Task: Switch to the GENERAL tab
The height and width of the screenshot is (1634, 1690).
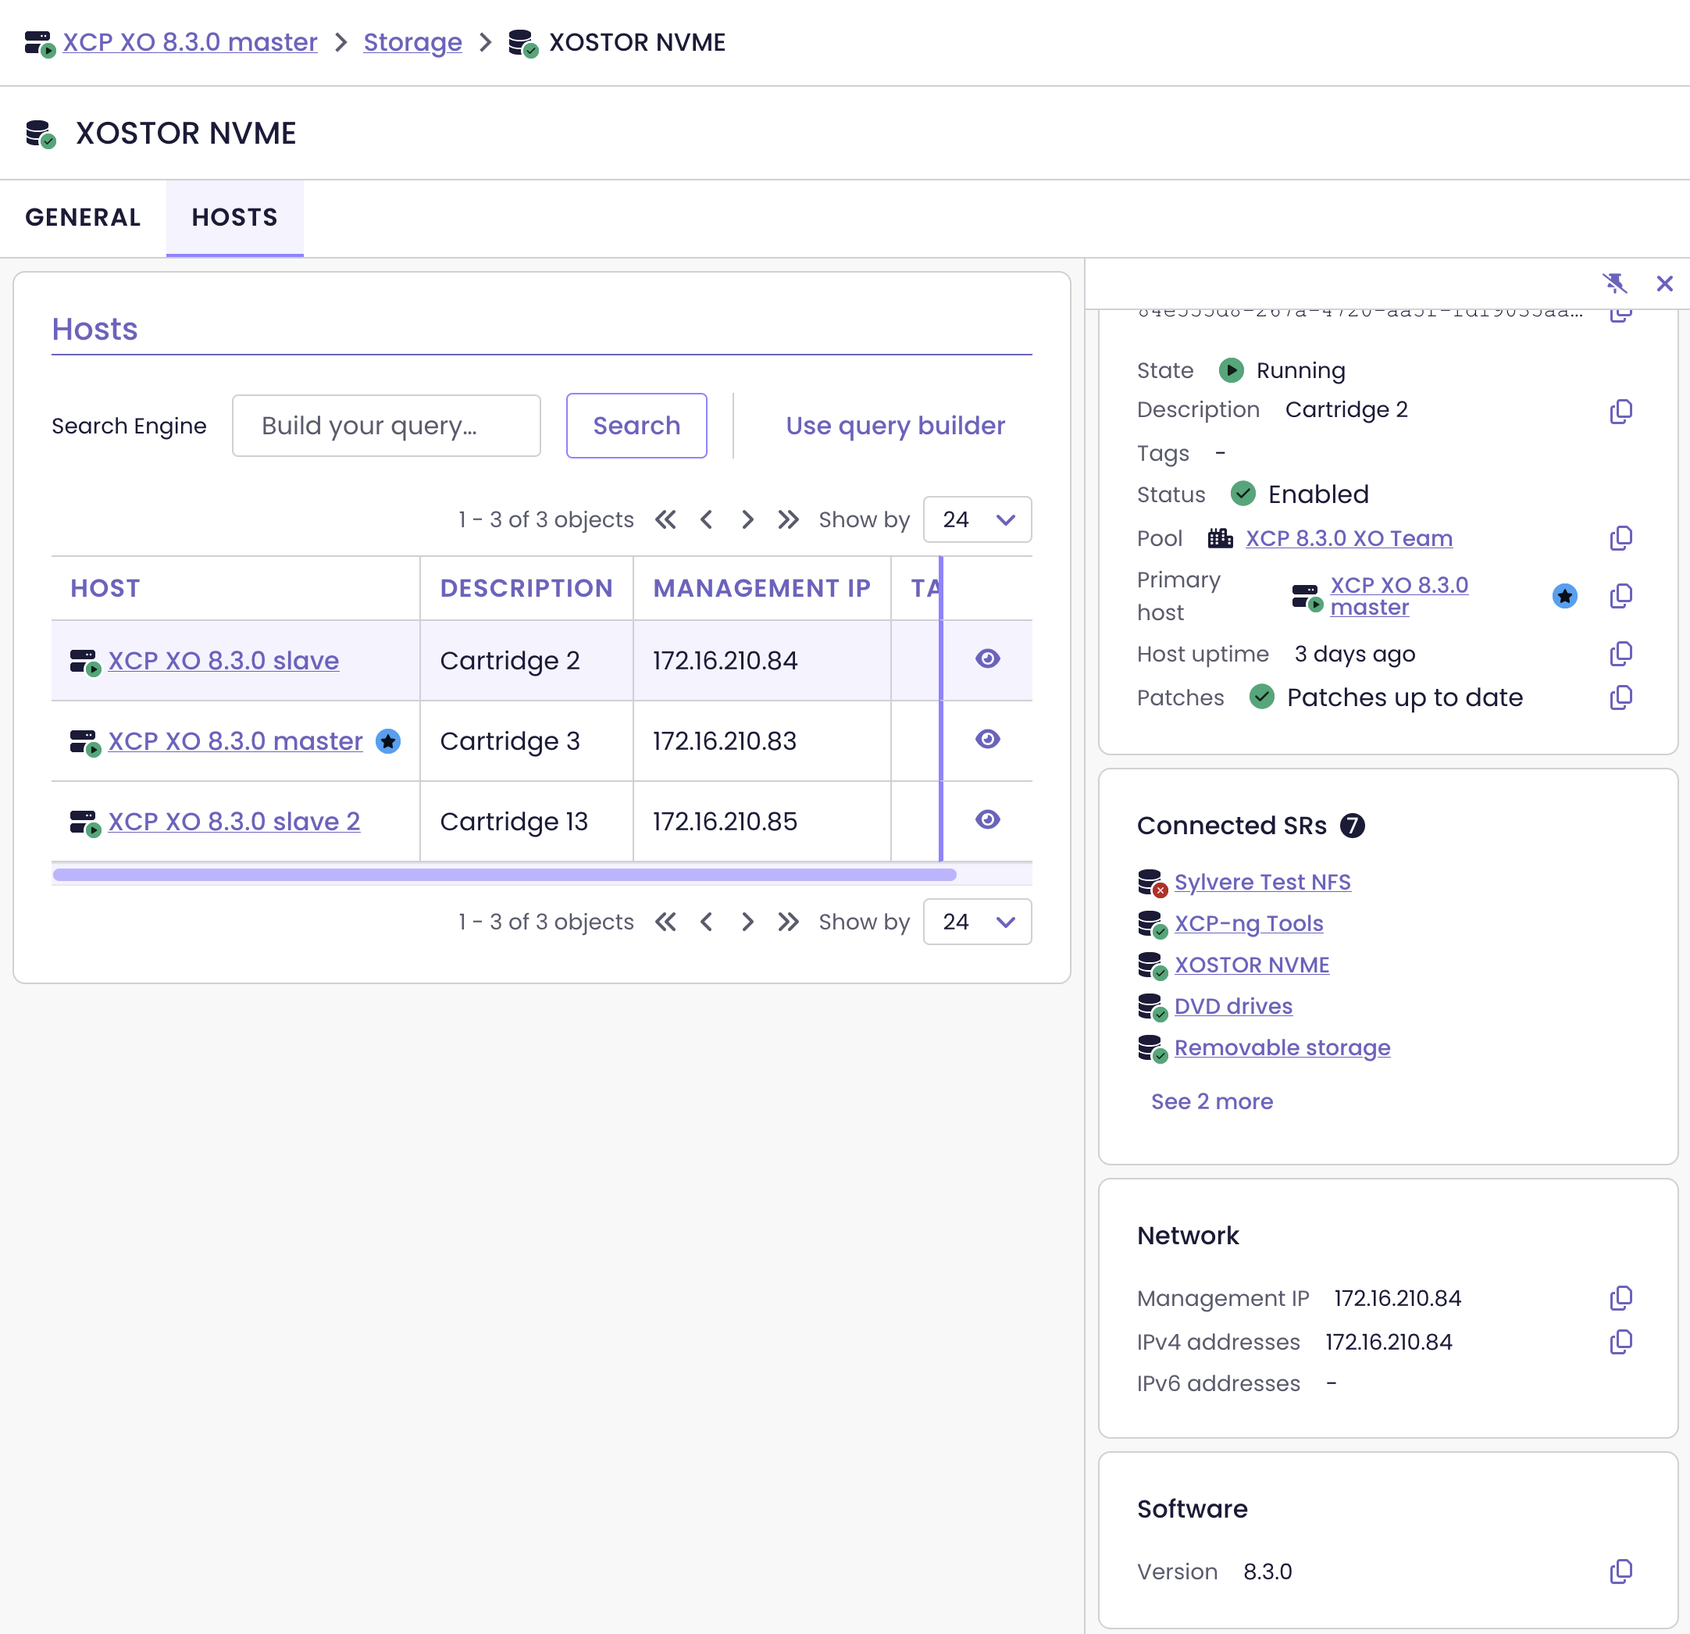Action: coord(83,217)
